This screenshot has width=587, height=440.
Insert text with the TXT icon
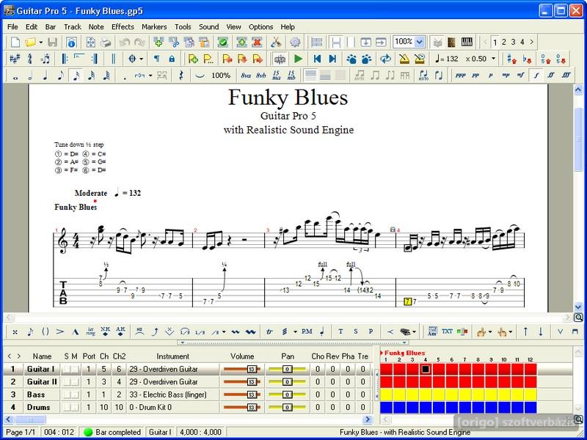[x=447, y=331]
